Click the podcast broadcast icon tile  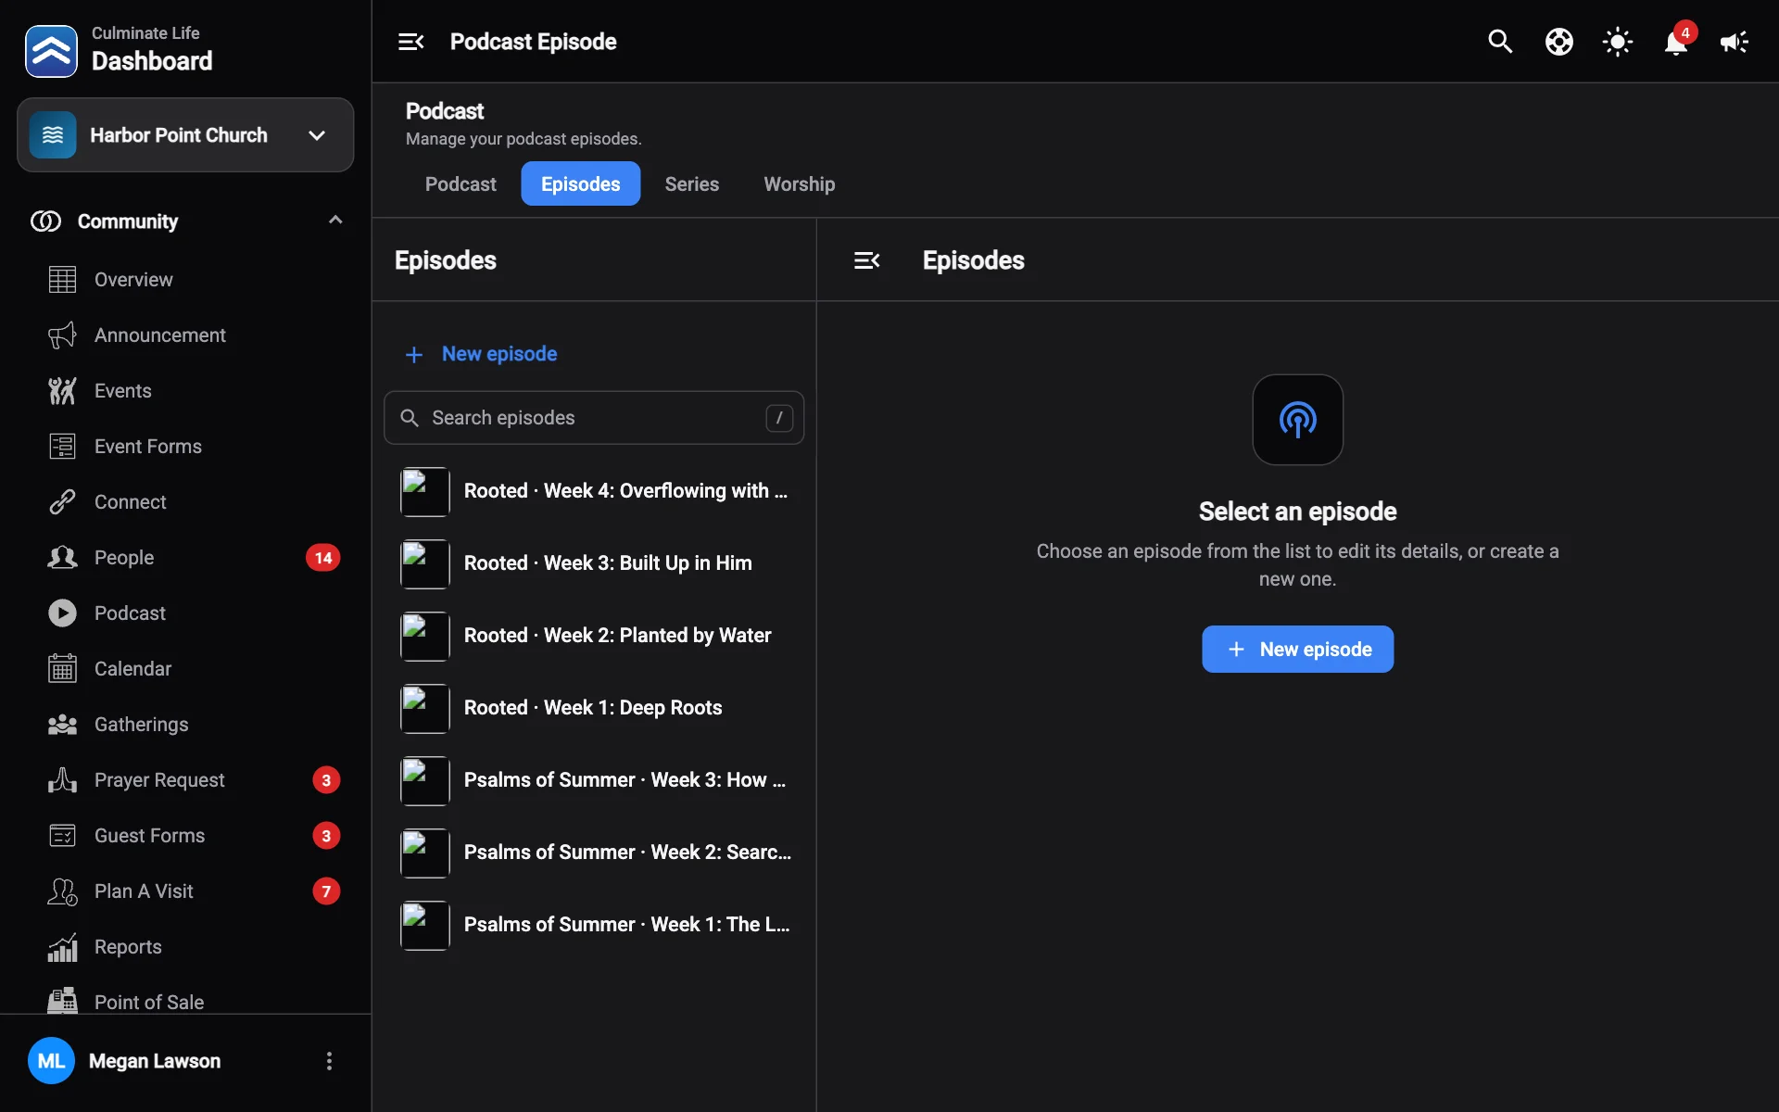click(1297, 420)
